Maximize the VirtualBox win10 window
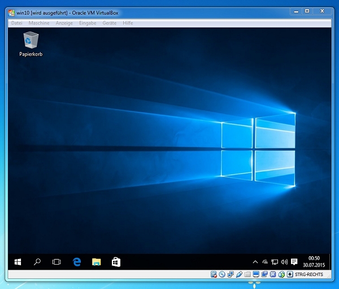 307,11
